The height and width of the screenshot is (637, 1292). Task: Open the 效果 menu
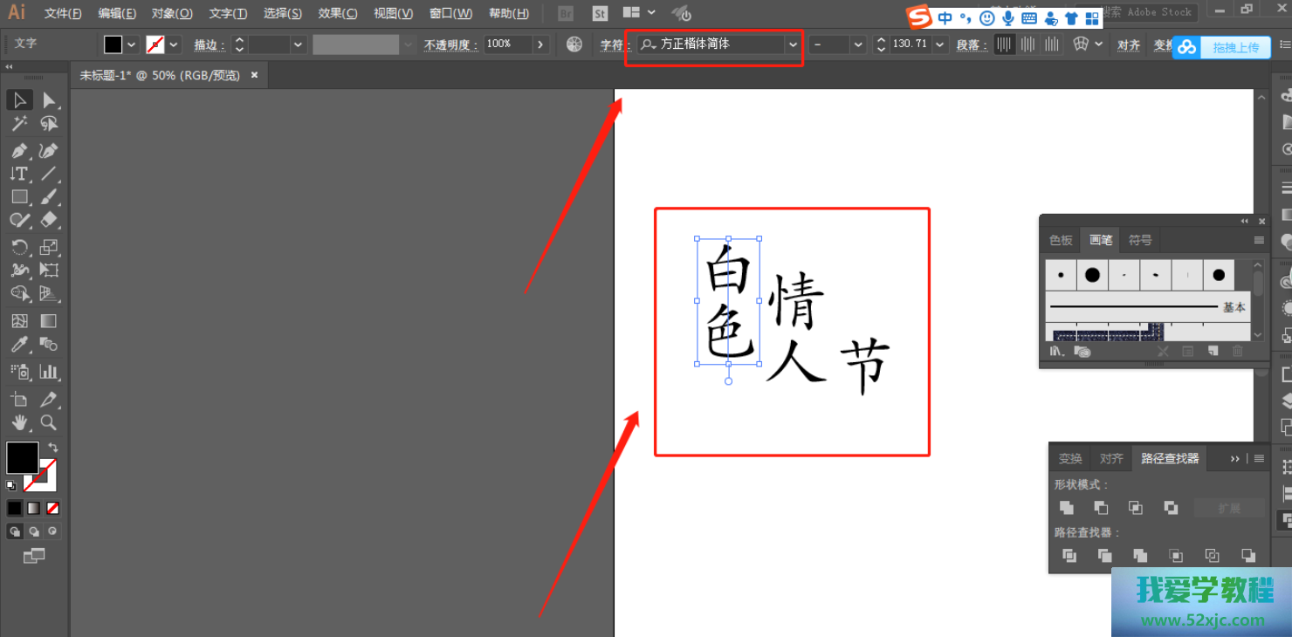(337, 13)
